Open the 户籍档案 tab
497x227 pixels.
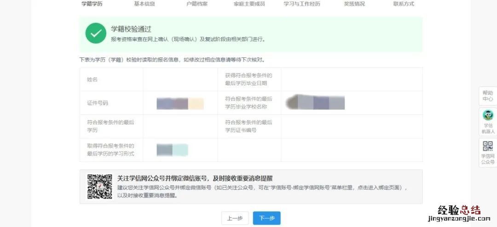pos(197,4)
